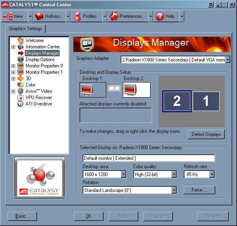This screenshot has width=237, height=226.
Task: Click the Apply button
Action: tap(123, 216)
